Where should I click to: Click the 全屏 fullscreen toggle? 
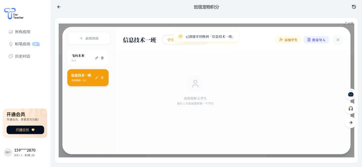click(349, 23)
